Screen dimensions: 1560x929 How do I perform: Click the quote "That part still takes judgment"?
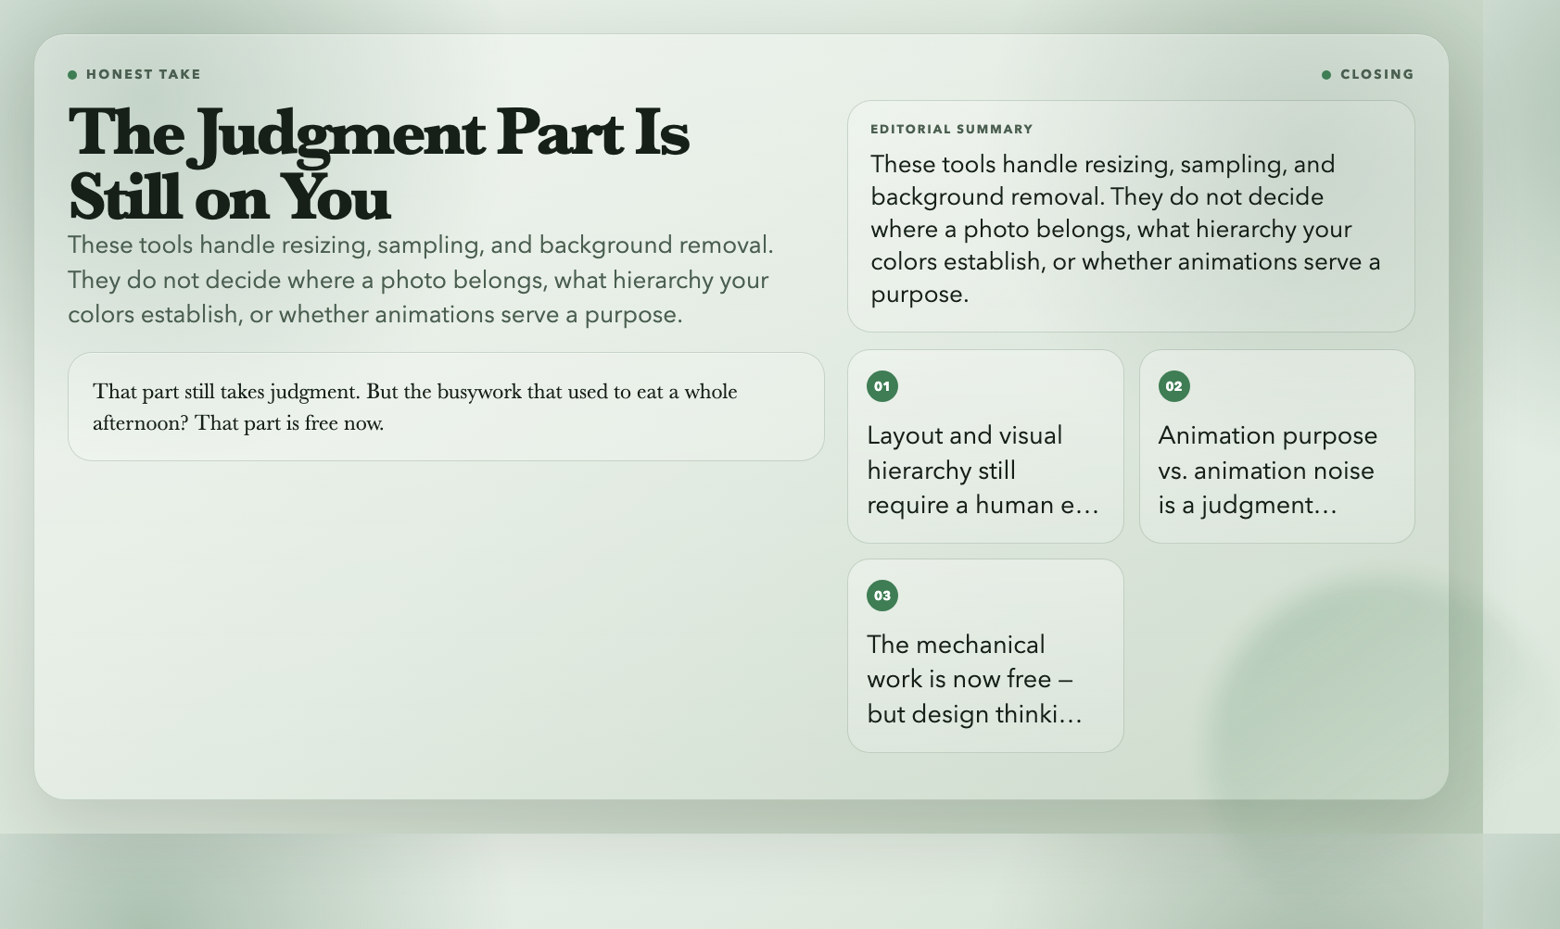pyautogui.click(x=415, y=407)
